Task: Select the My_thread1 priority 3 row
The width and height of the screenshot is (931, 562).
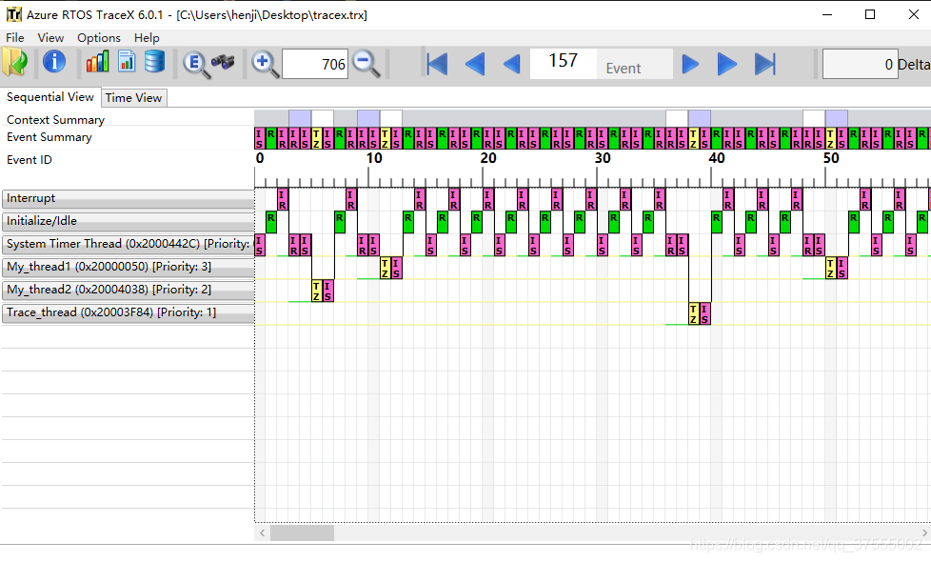Action: [128, 267]
